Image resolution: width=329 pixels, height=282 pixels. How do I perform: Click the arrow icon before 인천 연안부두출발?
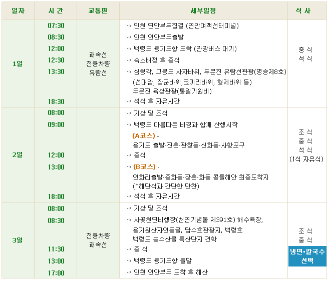pyautogui.click(x=129, y=37)
